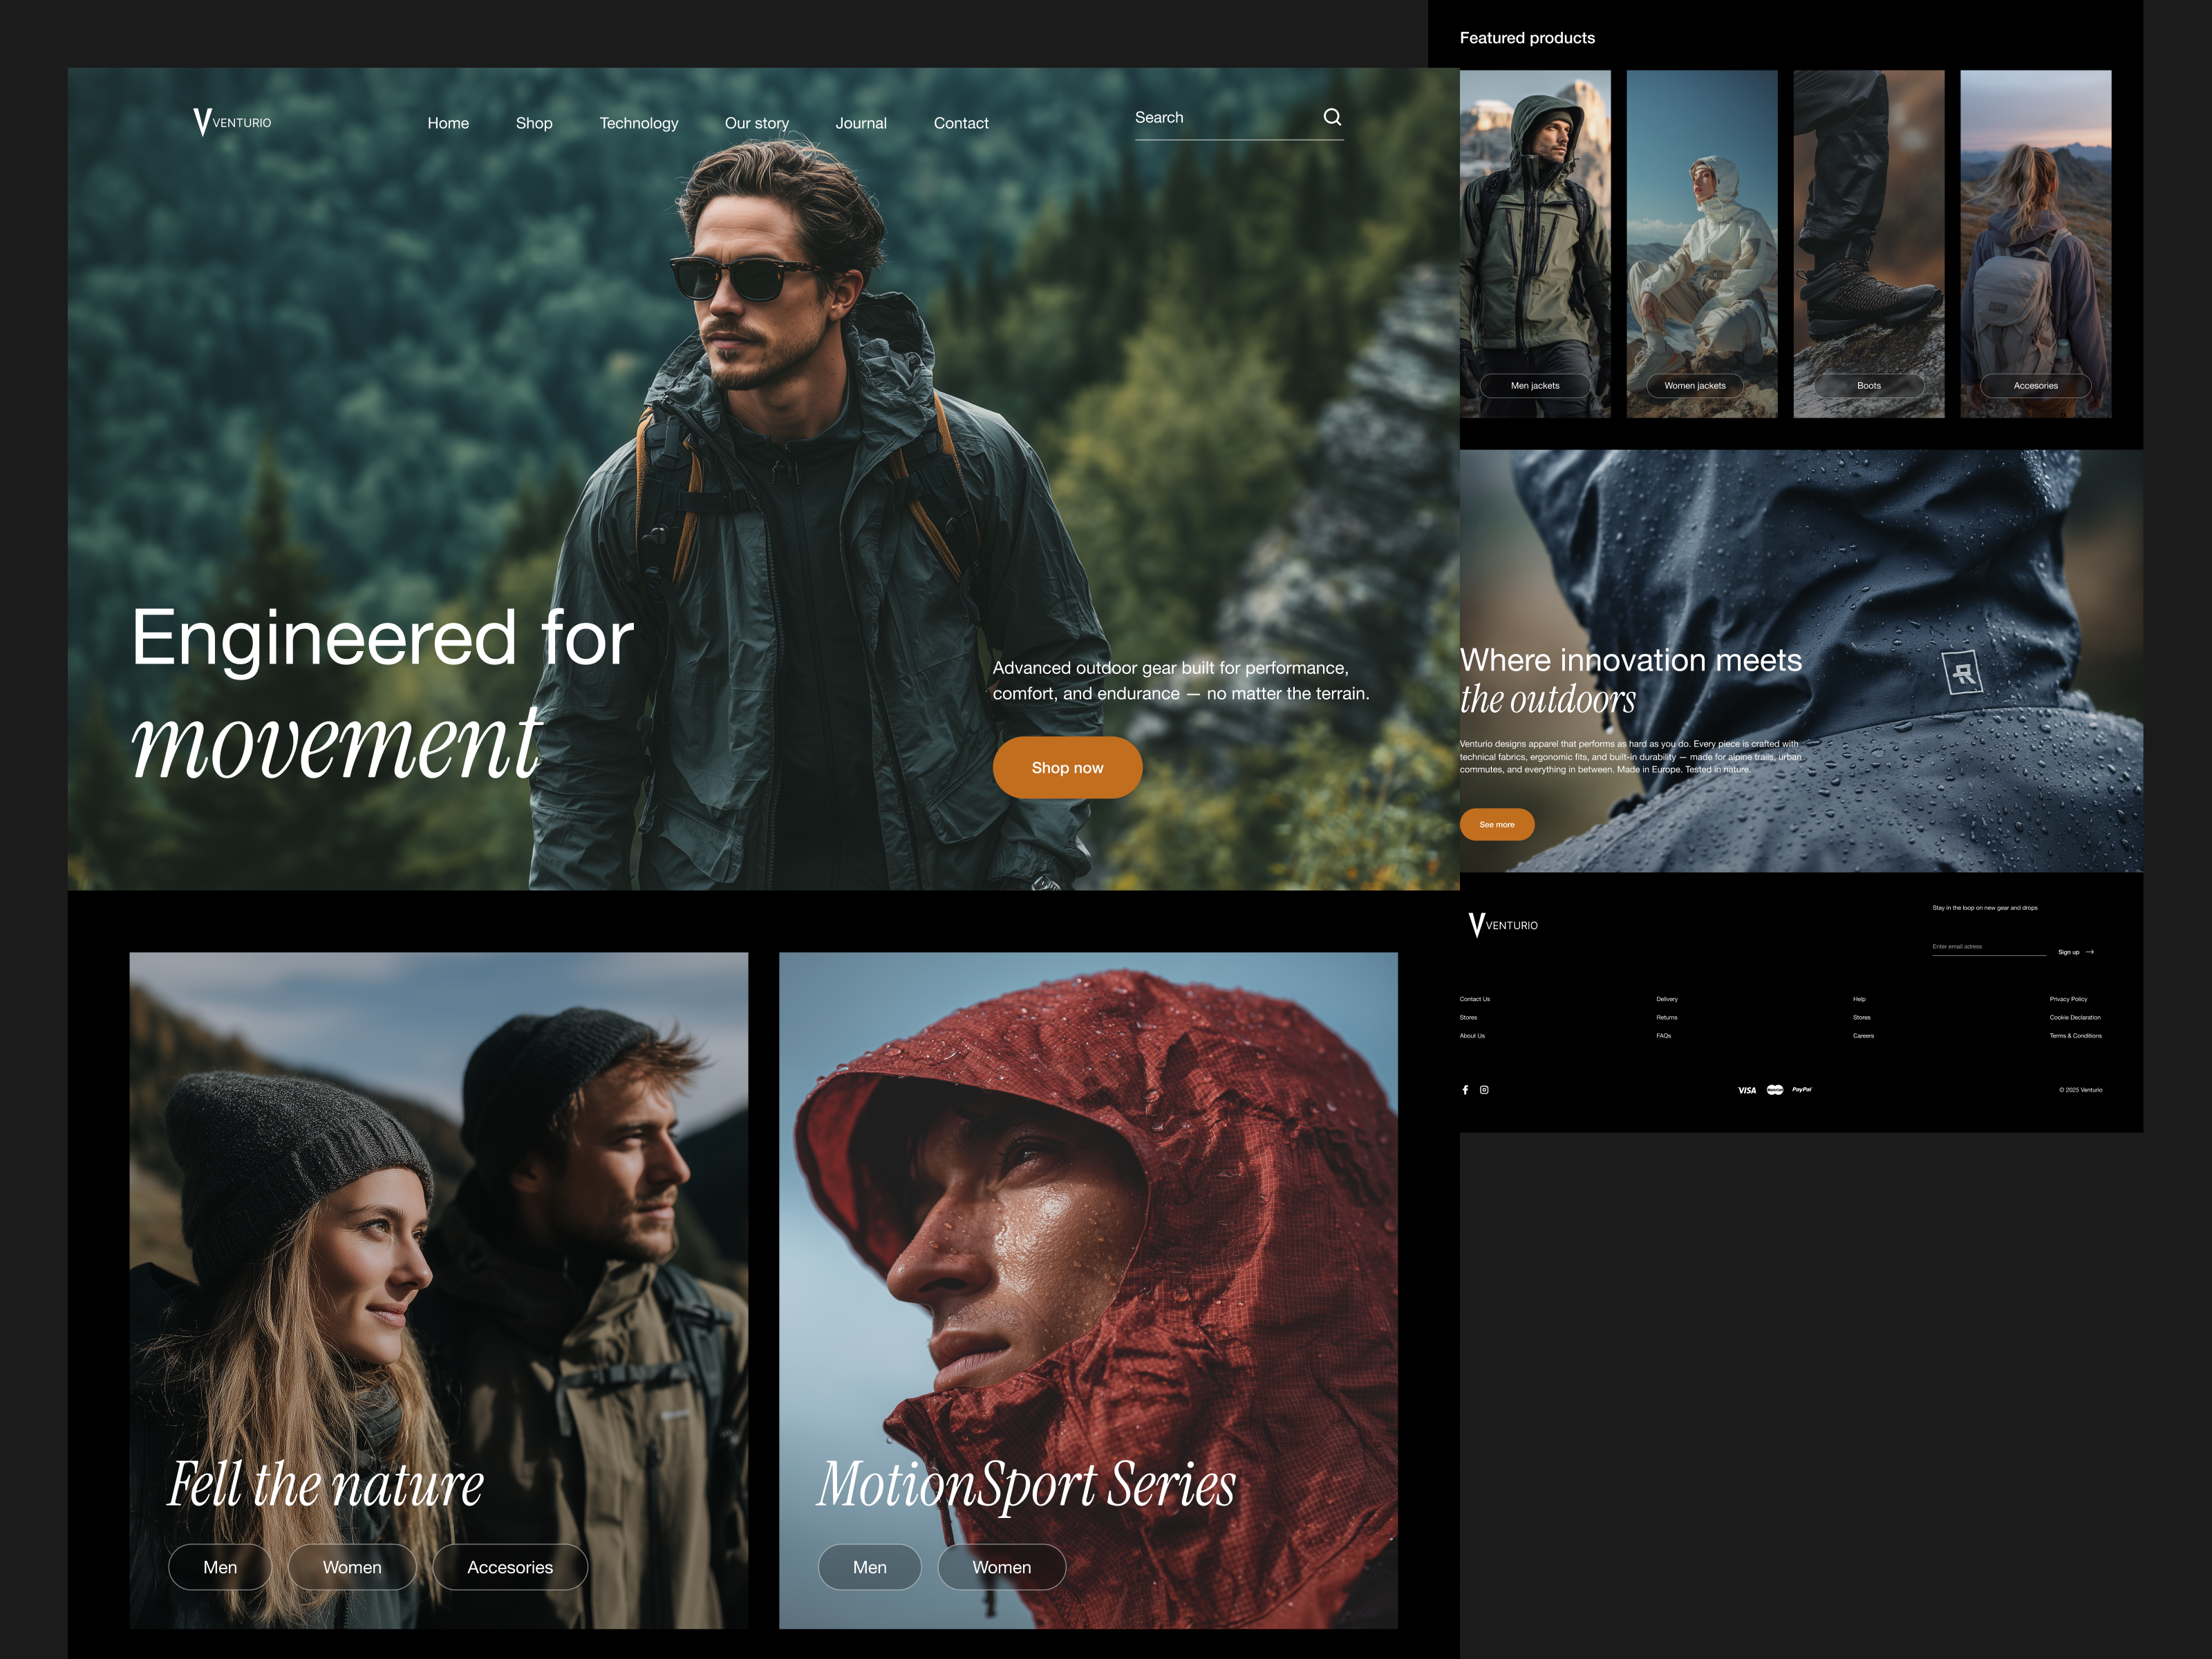The width and height of the screenshot is (2212, 1659).
Task: Open the Journal section
Action: pos(861,123)
